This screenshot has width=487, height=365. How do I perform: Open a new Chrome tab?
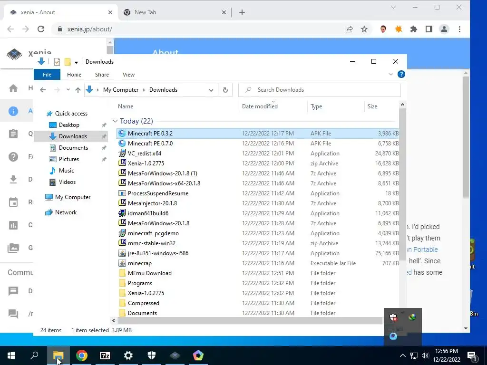(x=242, y=12)
